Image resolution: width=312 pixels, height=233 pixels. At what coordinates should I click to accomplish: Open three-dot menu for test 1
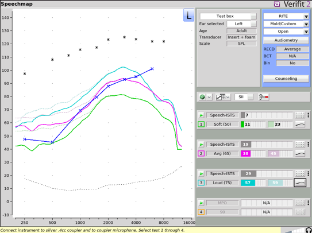point(308,115)
